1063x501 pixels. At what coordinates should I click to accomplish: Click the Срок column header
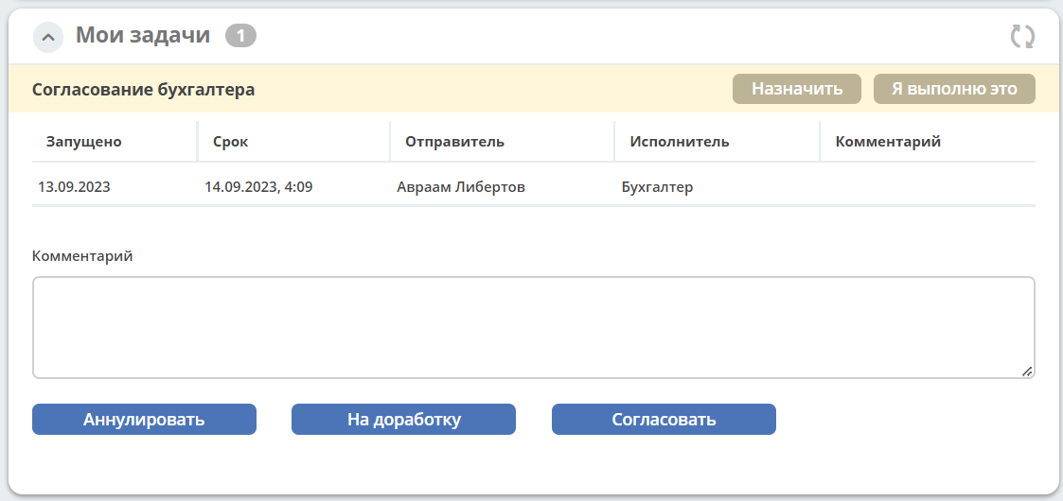point(231,142)
